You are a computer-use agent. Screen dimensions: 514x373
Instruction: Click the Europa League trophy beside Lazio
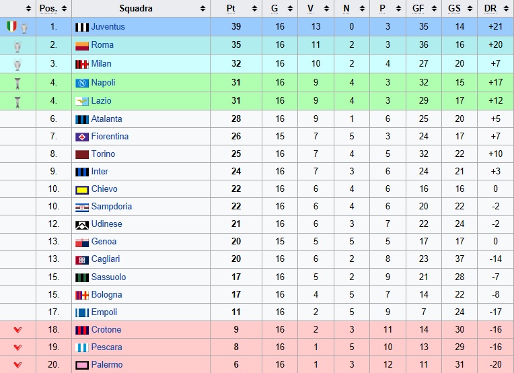click(17, 102)
